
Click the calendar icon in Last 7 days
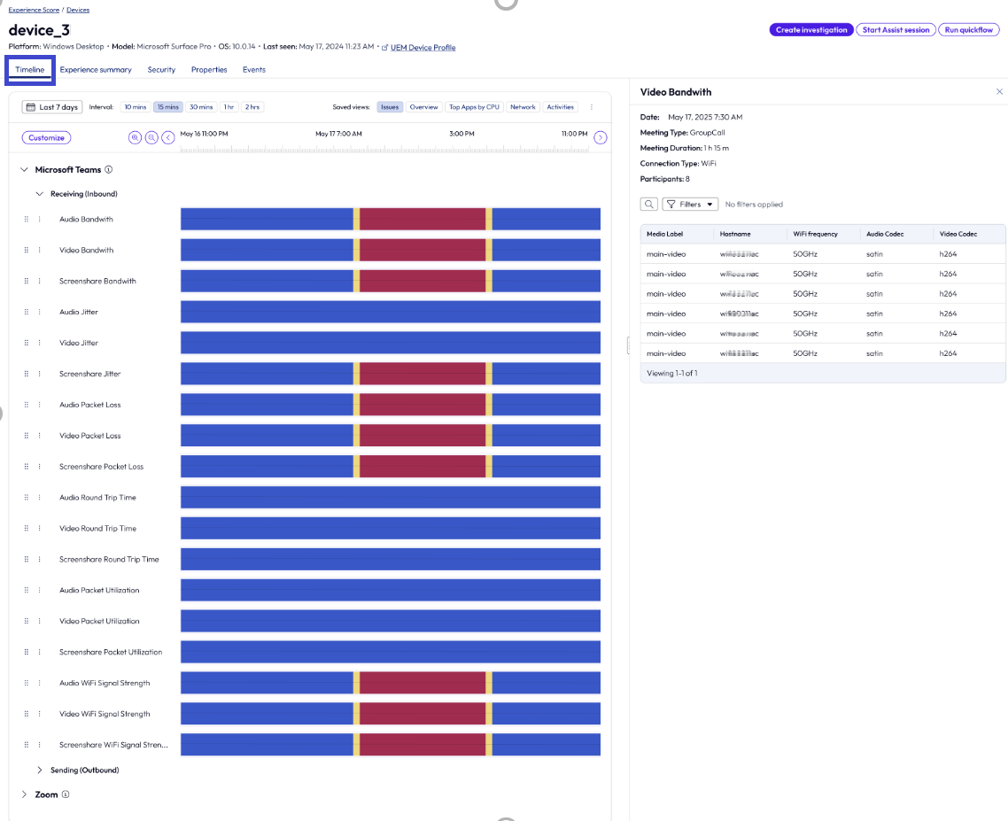pos(31,107)
